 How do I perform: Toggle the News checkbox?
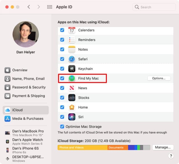tap(62, 88)
